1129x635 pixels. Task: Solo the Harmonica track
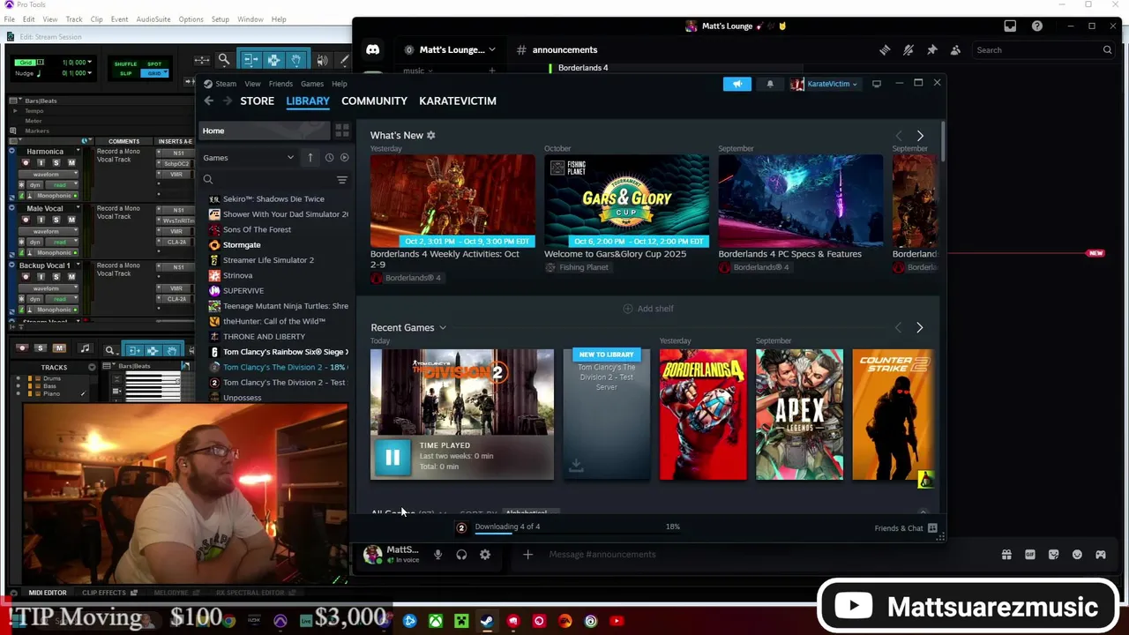[56, 163]
